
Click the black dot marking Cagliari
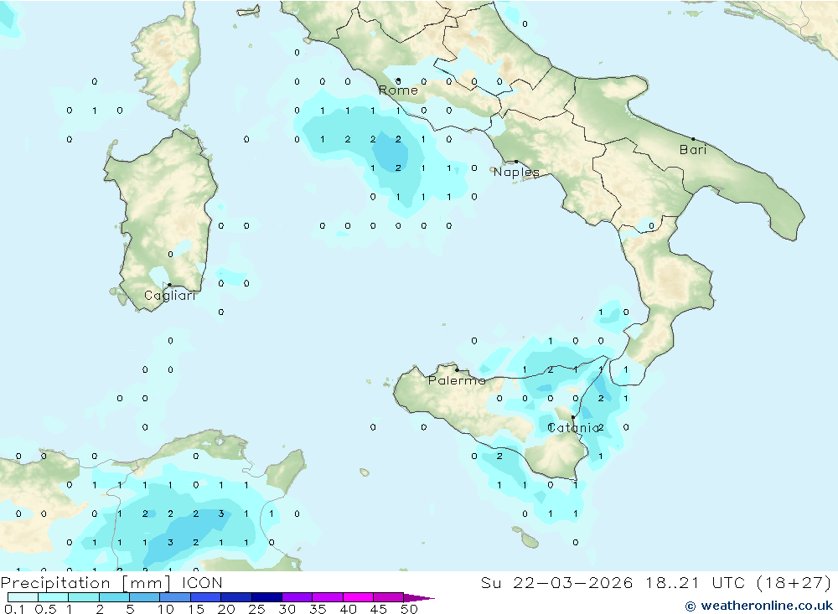tap(169, 285)
